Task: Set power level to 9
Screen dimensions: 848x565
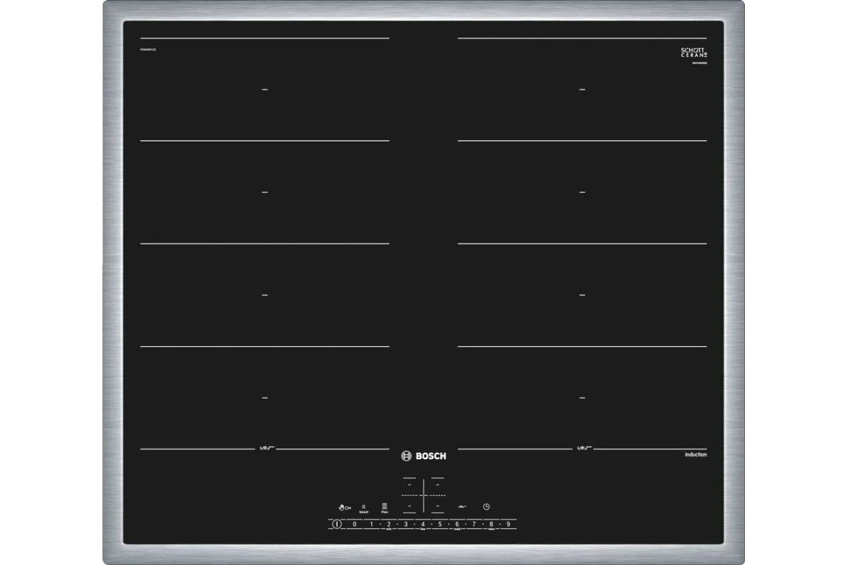Action: 508,524
